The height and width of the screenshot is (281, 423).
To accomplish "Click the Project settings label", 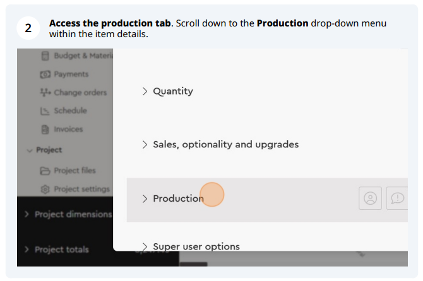I will (x=81, y=189).
